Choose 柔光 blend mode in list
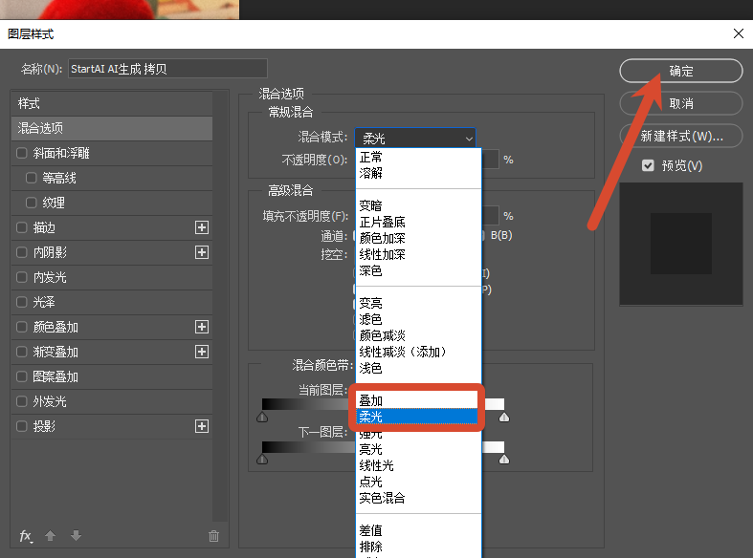This screenshot has height=558, width=753. [x=417, y=417]
